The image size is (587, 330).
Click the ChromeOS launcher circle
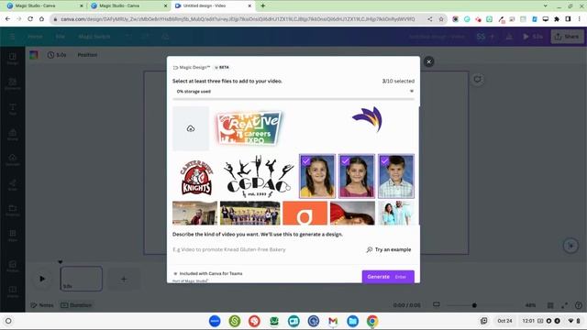click(x=8, y=321)
